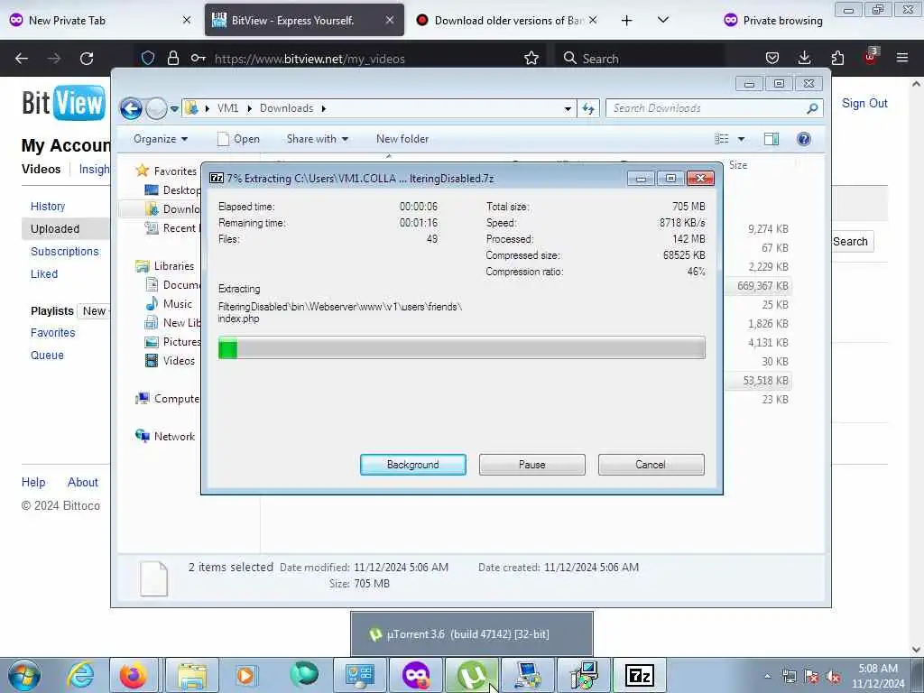Refresh the Downloads folder view
The height and width of the screenshot is (693, 924).
pyautogui.click(x=588, y=108)
